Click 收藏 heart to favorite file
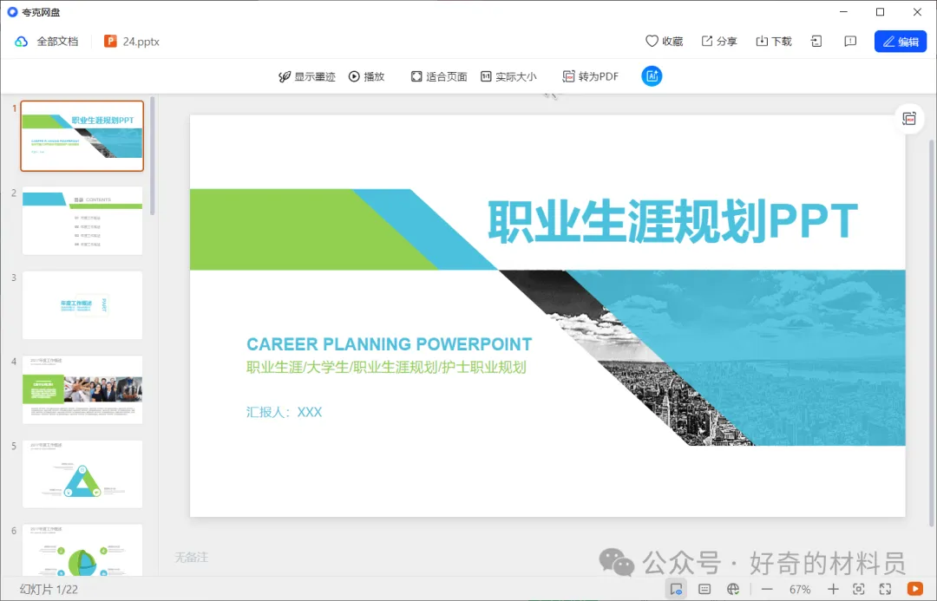 664,42
